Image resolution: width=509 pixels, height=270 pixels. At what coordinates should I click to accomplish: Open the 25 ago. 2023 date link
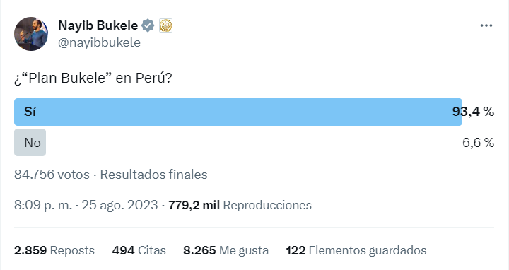pos(119,205)
